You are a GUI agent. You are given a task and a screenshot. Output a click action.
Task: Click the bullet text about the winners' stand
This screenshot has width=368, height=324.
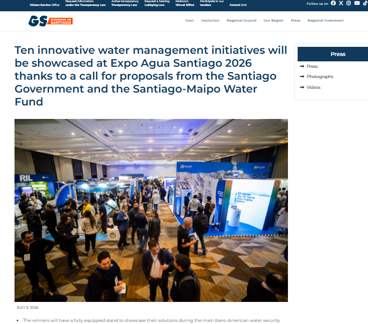[x=151, y=320]
